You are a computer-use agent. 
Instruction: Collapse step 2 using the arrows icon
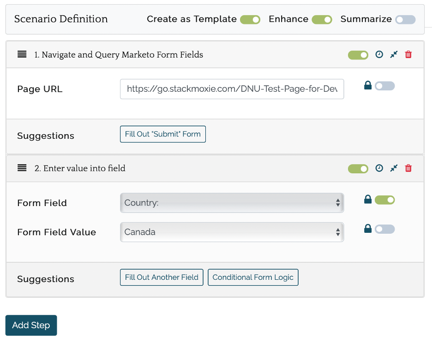tap(394, 168)
